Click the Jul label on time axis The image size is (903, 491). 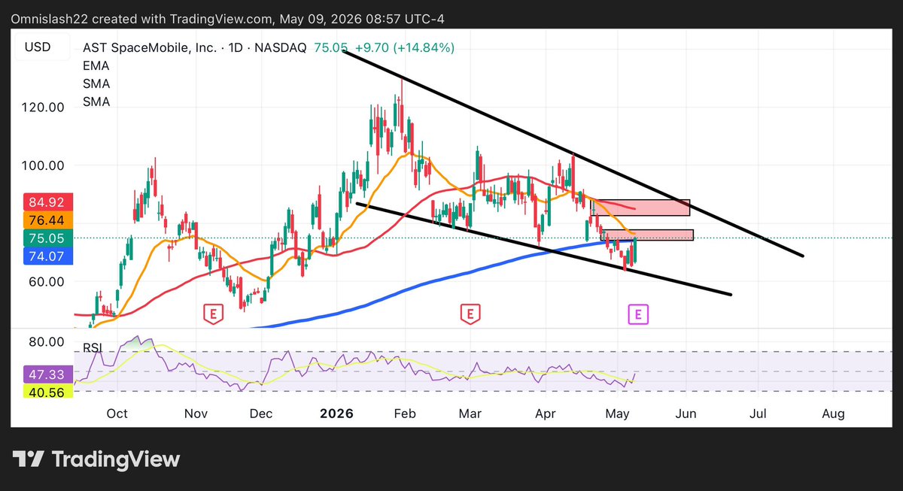(x=758, y=414)
